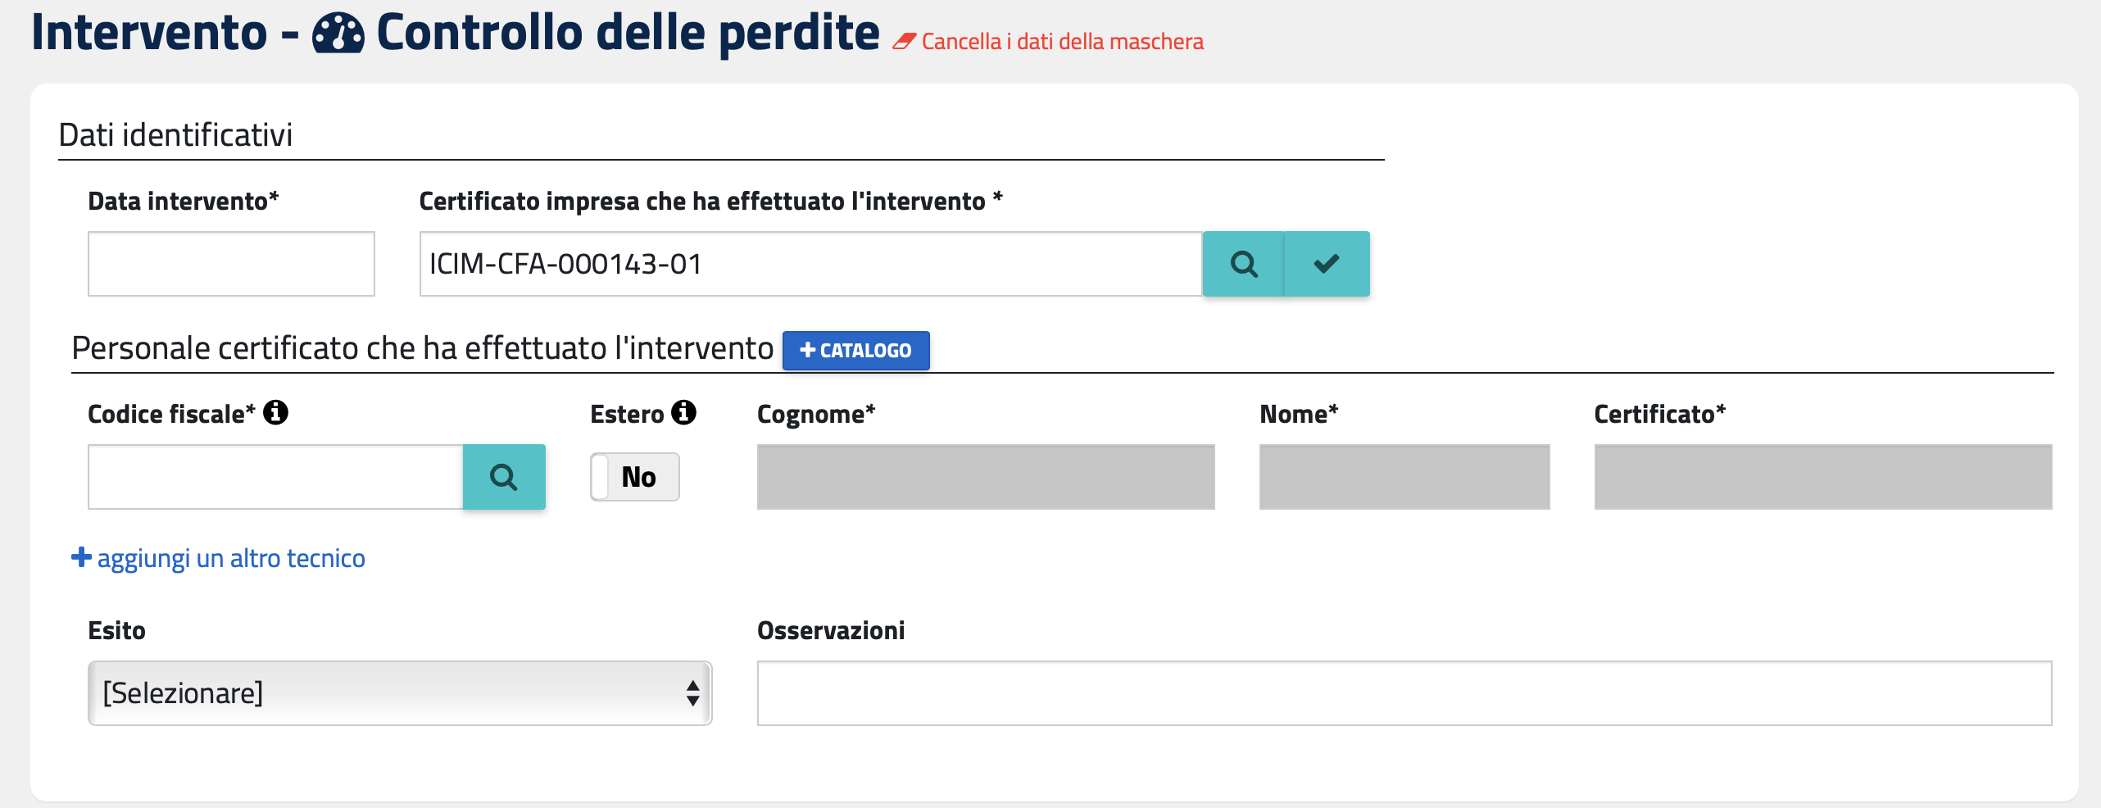
Task: Click the blue plus icon to add a technician
Action: (x=81, y=557)
